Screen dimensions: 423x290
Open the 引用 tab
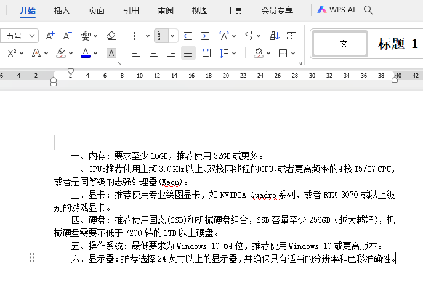pyautogui.click(x=131, y=10)
